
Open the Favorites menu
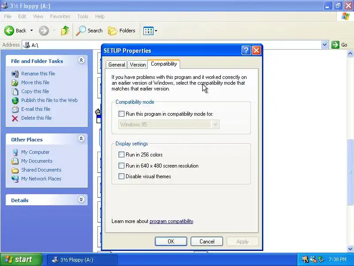click(60, 16)
